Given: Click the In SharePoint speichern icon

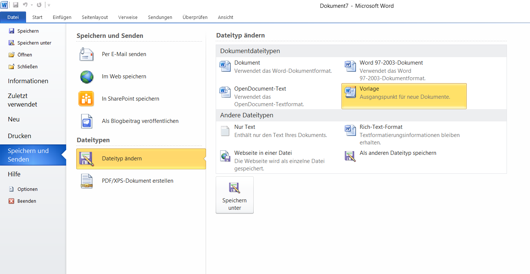Looking at the screenshot, I should (86, 99).
